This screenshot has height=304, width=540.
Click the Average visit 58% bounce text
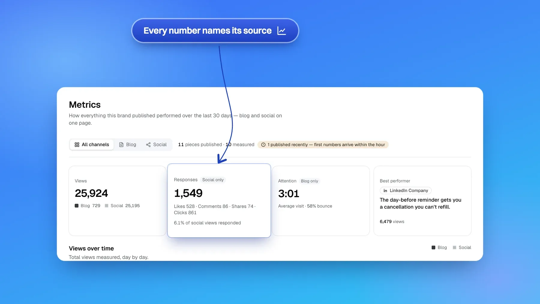click(305, 206)
